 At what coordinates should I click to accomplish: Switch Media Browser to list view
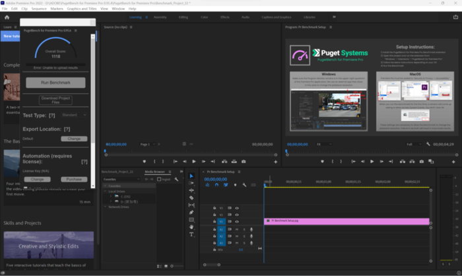tap(160, 266)
